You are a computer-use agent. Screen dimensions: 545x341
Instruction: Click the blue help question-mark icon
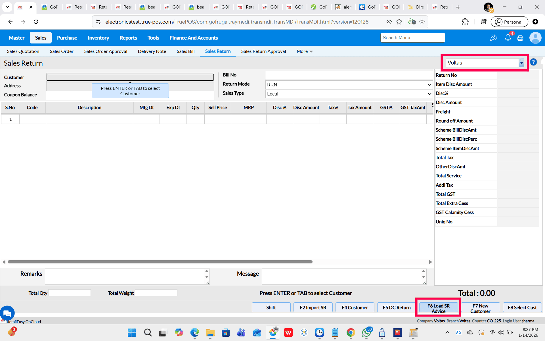pos(533,62)
